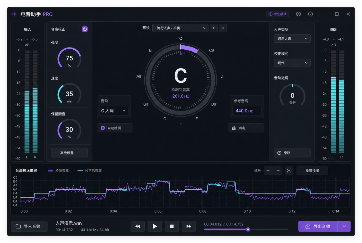Screen dimensions: 362x243
Task: Switch the 专业模式 mode toggle
Action: [x=278, y=14]
